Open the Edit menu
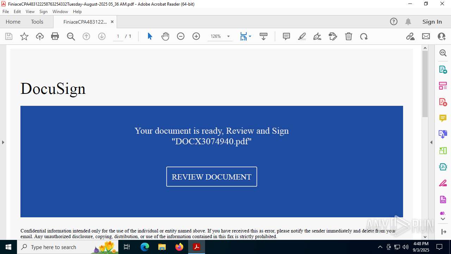The height and width of the screenshot is (254, 451). [x=17, y=12]
